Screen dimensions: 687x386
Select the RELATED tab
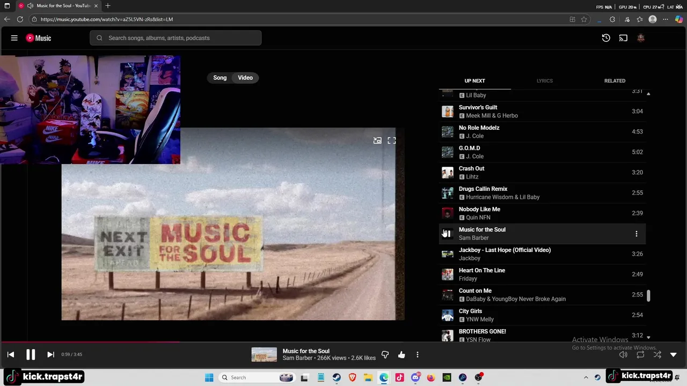615,81
